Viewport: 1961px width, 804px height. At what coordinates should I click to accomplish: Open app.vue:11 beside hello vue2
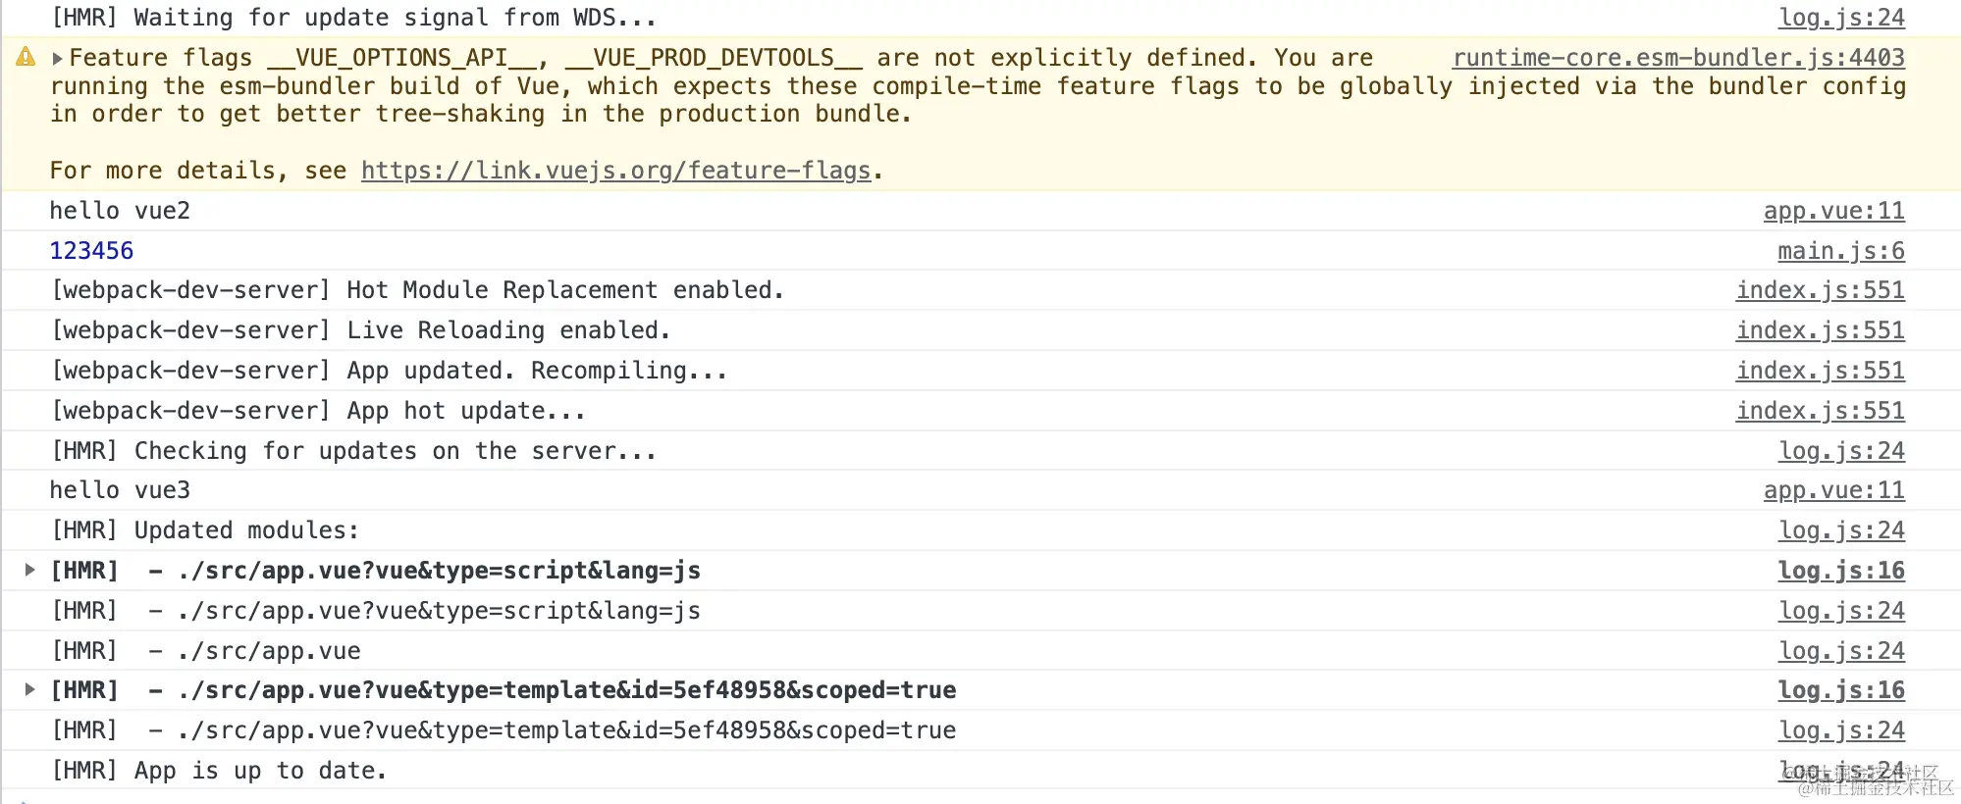tap(1833, 211)
